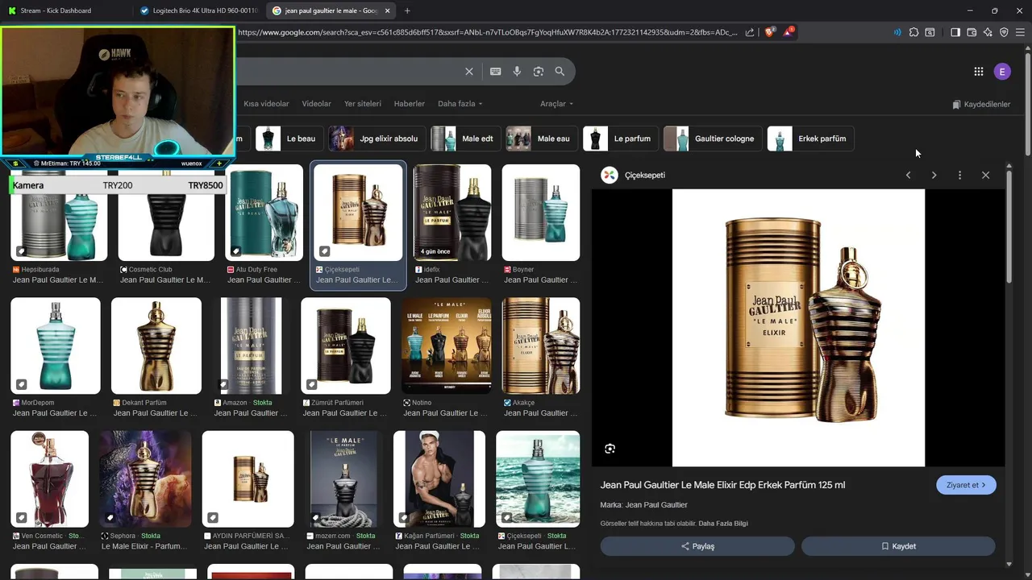Switch to Yer siteleri tab
This screenshot has height=580, width=1032.
pos(363,104)
